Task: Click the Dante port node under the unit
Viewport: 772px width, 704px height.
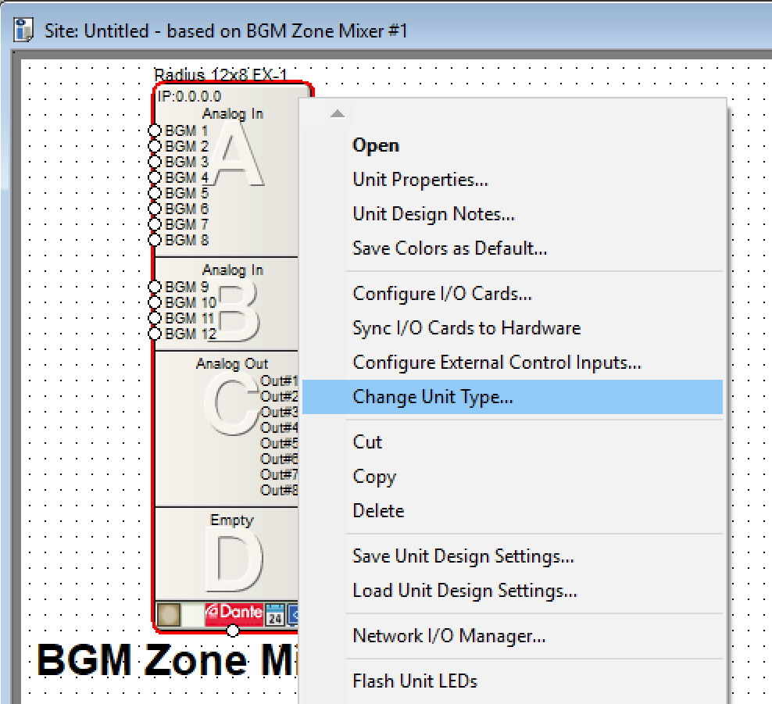Action: pos(232,630)
